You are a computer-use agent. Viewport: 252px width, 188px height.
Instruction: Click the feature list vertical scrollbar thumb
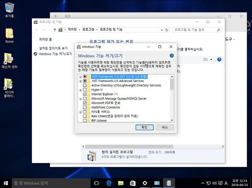[x=172, y=84]
